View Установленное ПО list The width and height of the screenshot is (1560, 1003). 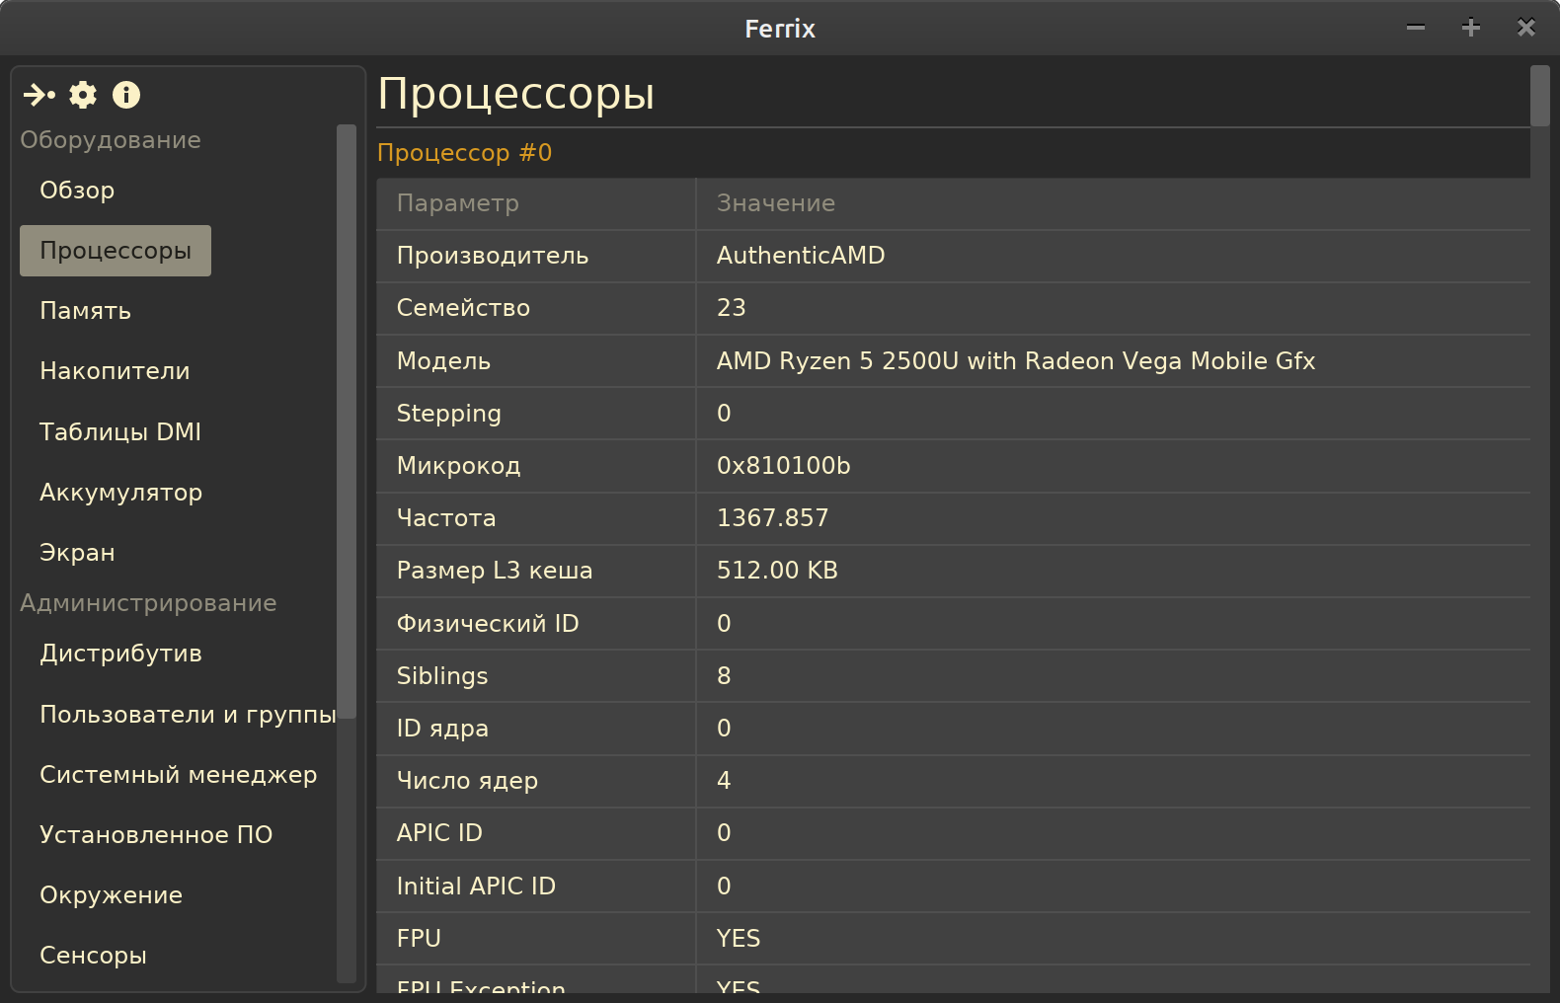click(156, 835)
